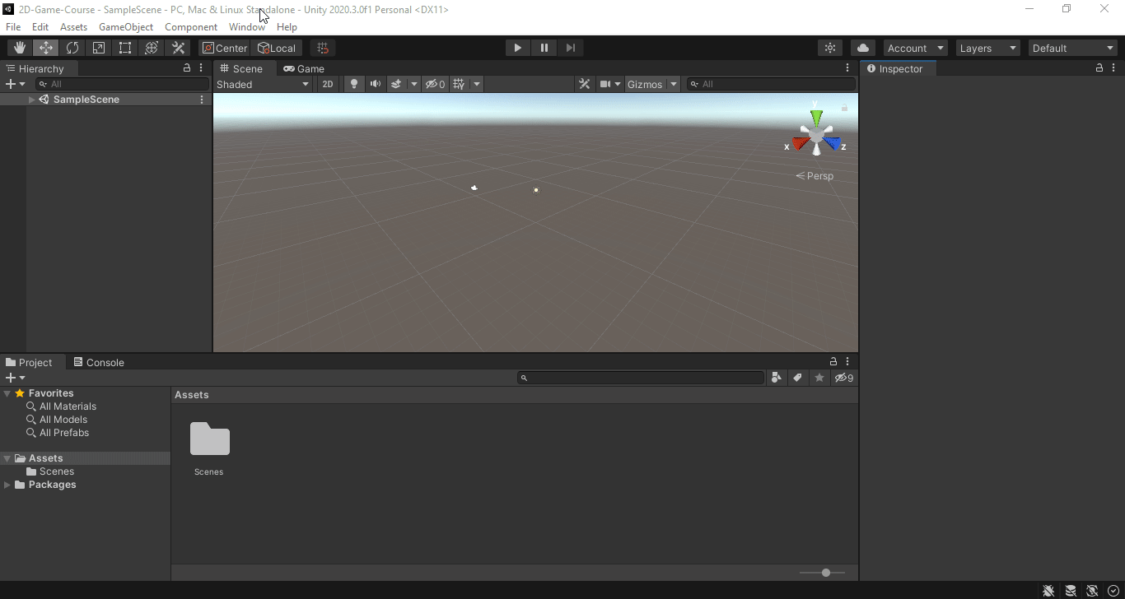The height and width of the screenshot is (599, 1125).
Task: Open the Cloud services button
Action: (862, 48)
